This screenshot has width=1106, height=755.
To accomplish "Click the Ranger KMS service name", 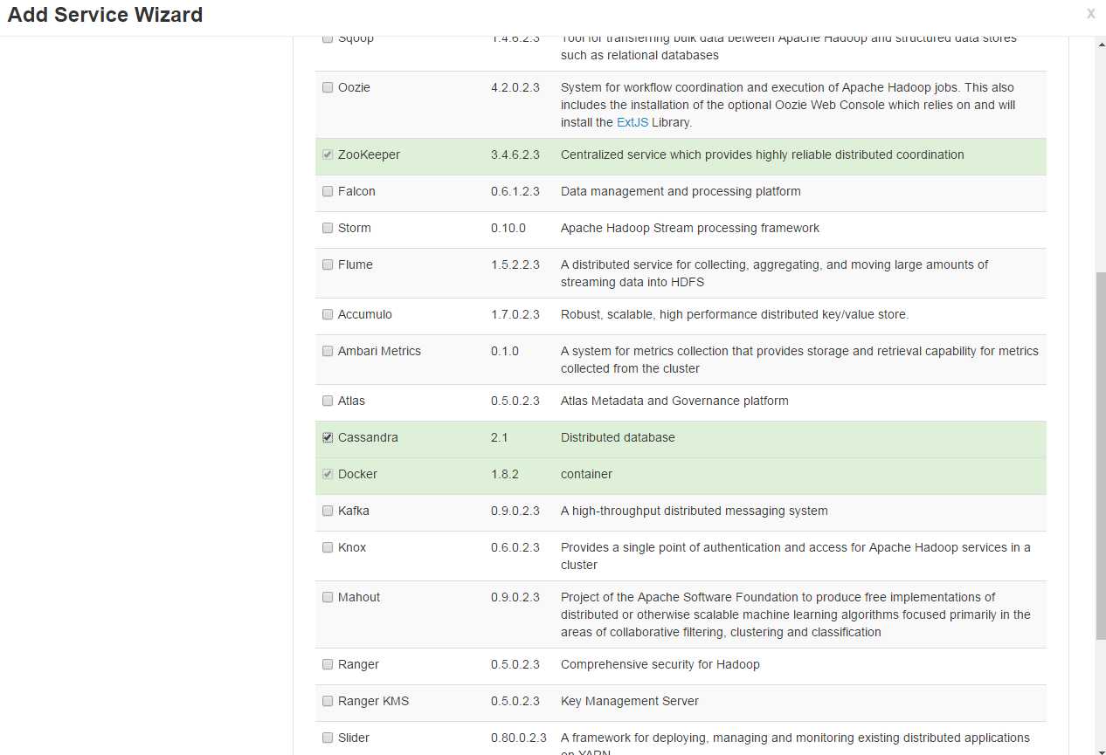I will 373,701.
